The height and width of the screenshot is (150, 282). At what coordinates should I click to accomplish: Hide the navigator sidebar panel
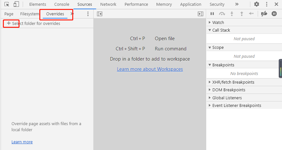coord(99,14)
